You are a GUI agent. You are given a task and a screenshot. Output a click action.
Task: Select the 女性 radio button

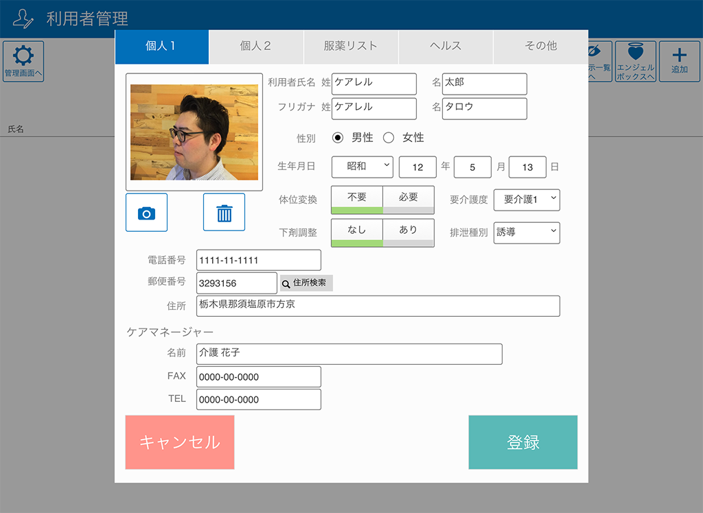[x=389, y=138]
